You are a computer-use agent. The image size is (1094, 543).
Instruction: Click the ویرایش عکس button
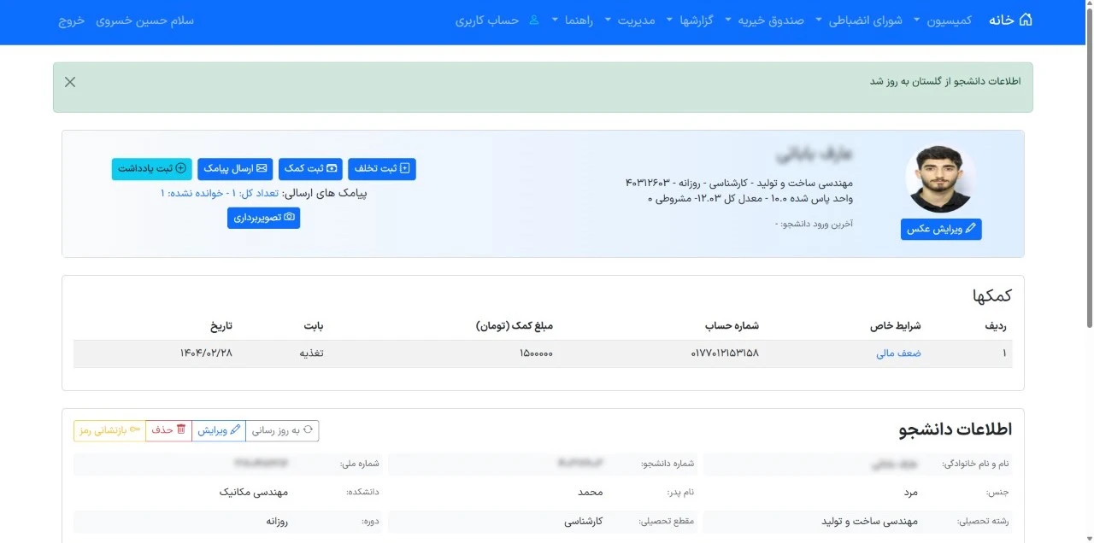(941, 229)
